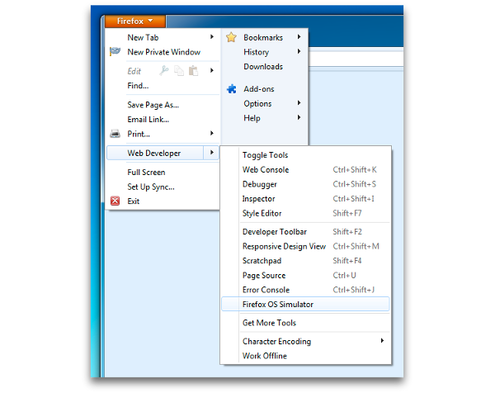Select Firefox OS Simulator menu entry
This screenshot has height=393, width=495.
point(277,305)
